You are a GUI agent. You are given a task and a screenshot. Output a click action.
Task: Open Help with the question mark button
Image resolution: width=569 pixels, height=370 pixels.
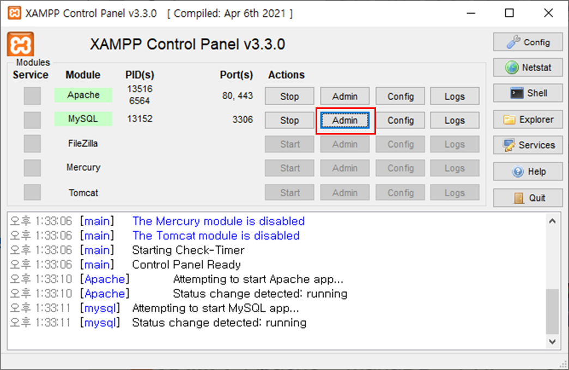pos(528,171)
